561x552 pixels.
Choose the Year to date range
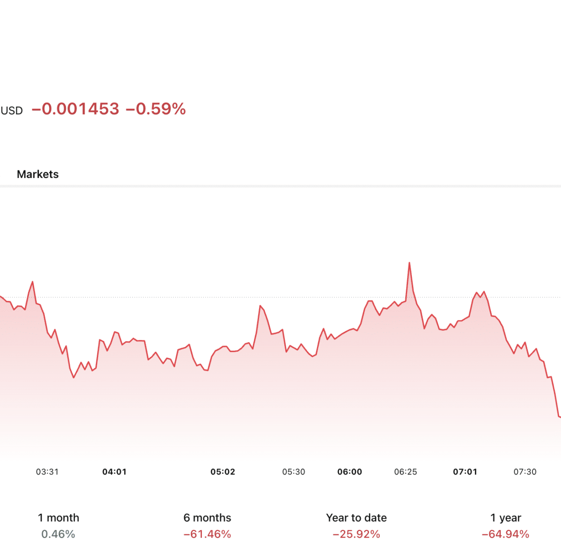coord(356,518)
